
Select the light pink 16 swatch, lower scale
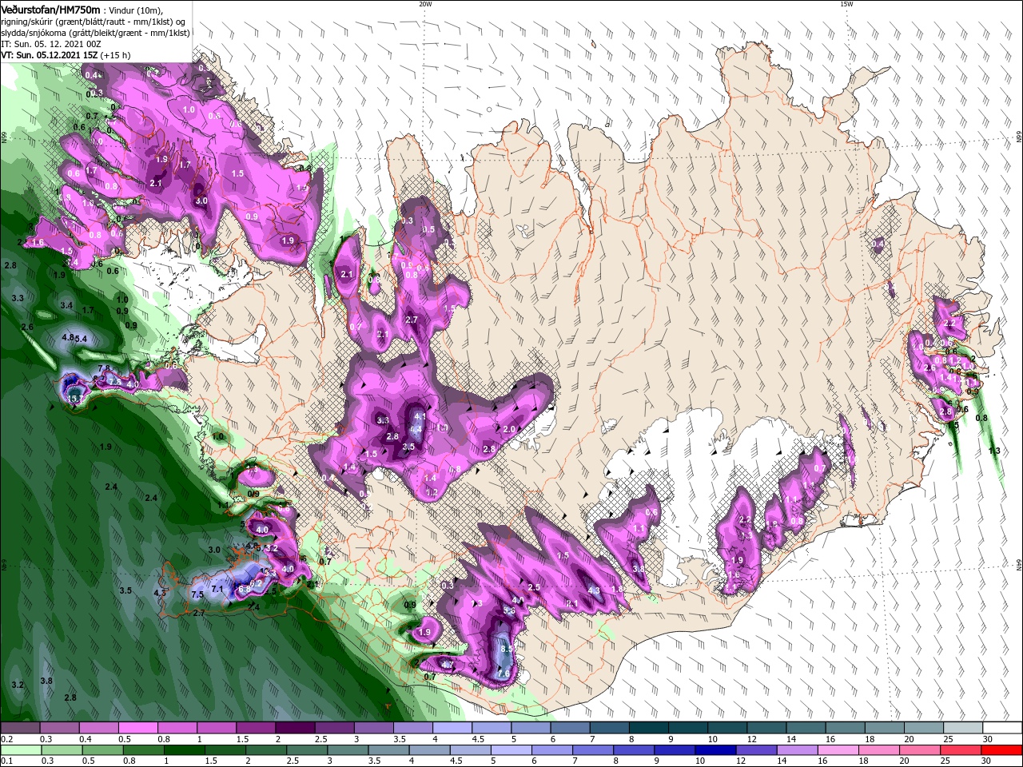(x=839, y=750)
